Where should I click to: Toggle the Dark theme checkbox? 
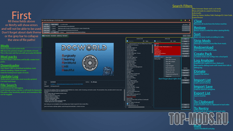coord(189,24)
